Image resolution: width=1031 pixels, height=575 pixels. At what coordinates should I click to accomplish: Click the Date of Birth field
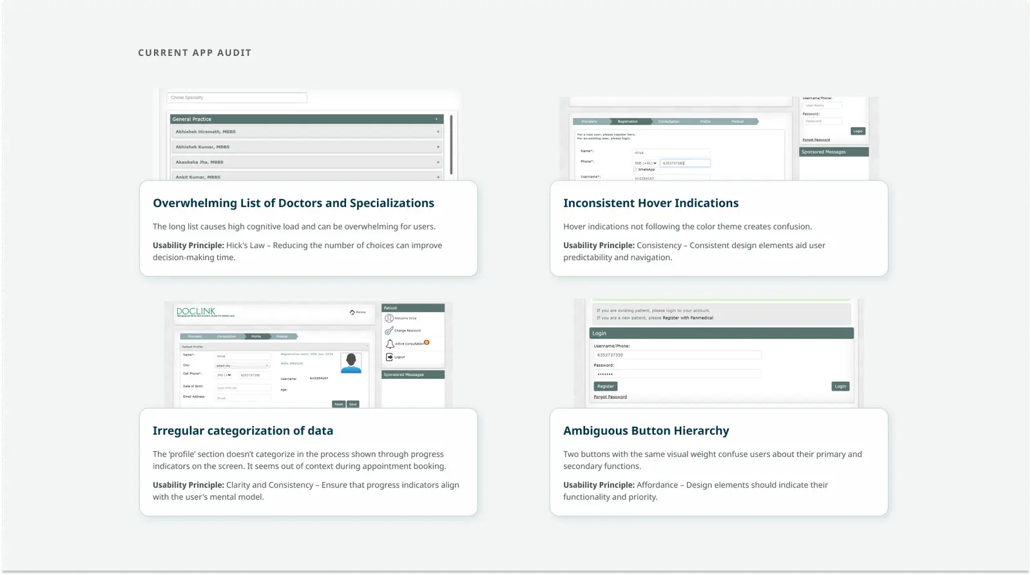(x=242, y=387)
